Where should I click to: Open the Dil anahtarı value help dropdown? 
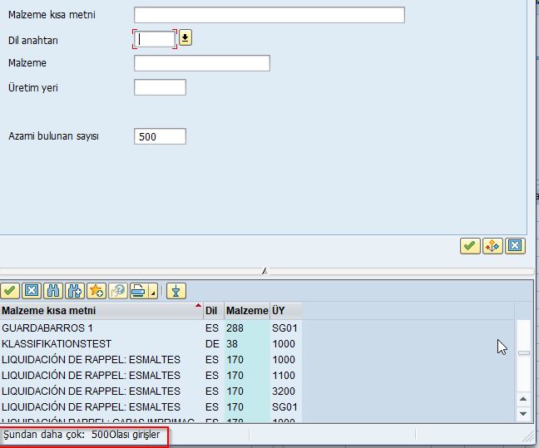pos(185,37)
